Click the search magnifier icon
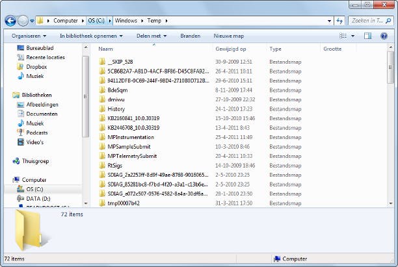Image resolution: width=398 pixels, height=267 pixels. pos(388,21)
